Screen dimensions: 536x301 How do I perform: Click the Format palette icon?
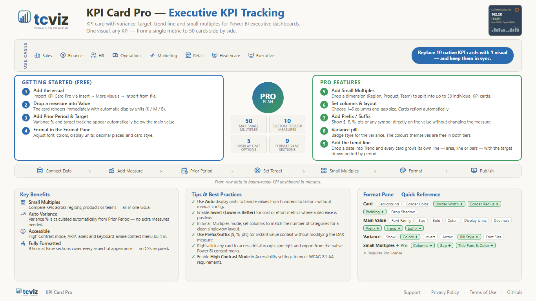403,170
